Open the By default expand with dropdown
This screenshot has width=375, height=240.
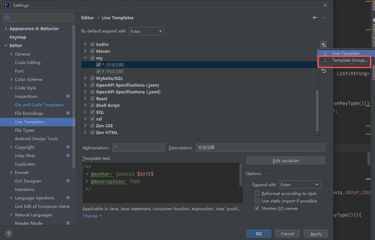click(146, 31)
